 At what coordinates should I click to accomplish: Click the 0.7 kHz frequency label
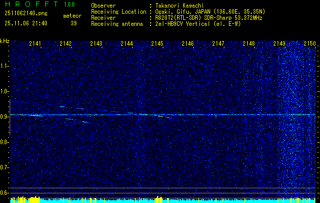pyautogui.click(x=5, y=167)
